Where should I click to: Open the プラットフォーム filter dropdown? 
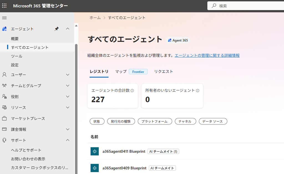(155, 121)
